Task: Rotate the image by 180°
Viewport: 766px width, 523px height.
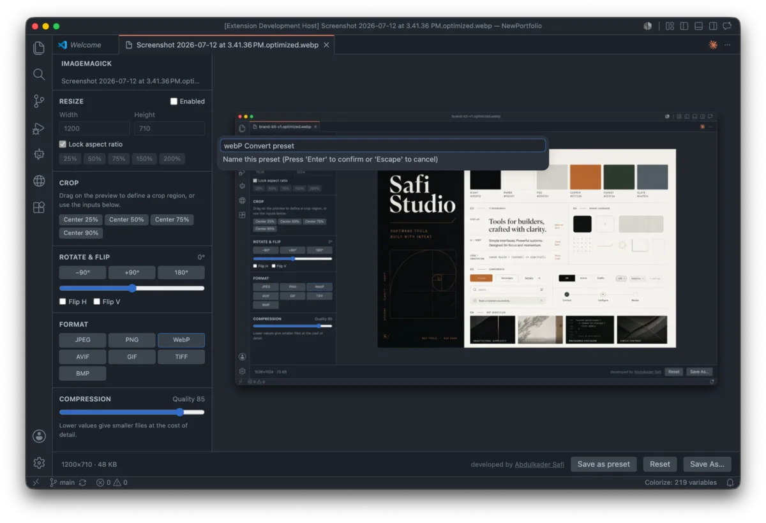Action: (x=181, y=272)
